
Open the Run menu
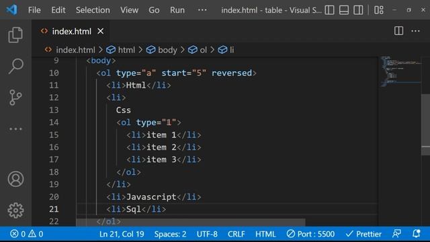(177, 10)
